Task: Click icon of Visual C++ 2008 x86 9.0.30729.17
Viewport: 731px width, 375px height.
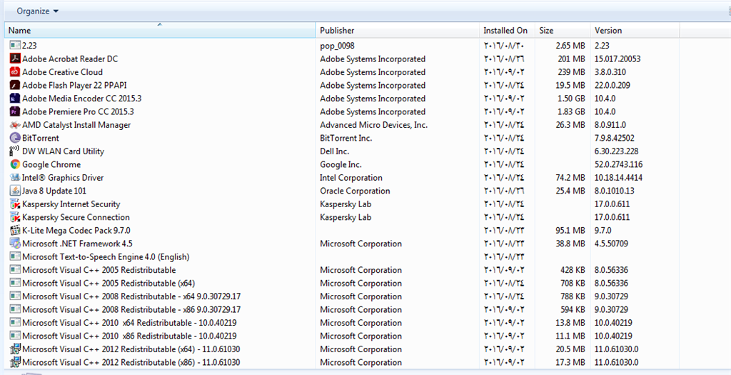Action: click(15, 309)
